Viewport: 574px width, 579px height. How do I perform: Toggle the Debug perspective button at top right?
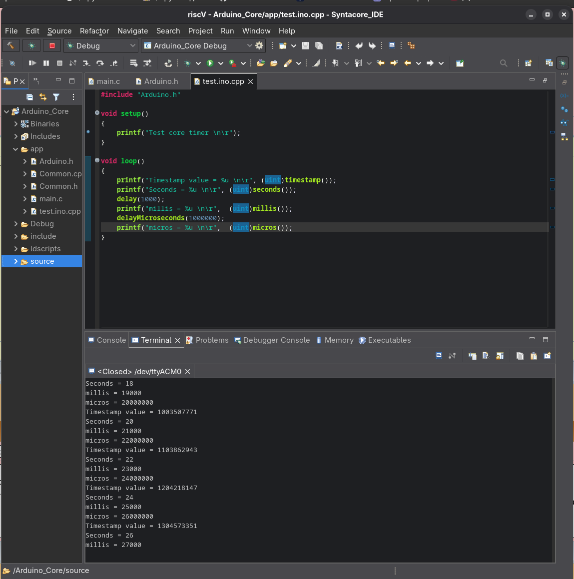click(x=563, y=63)
